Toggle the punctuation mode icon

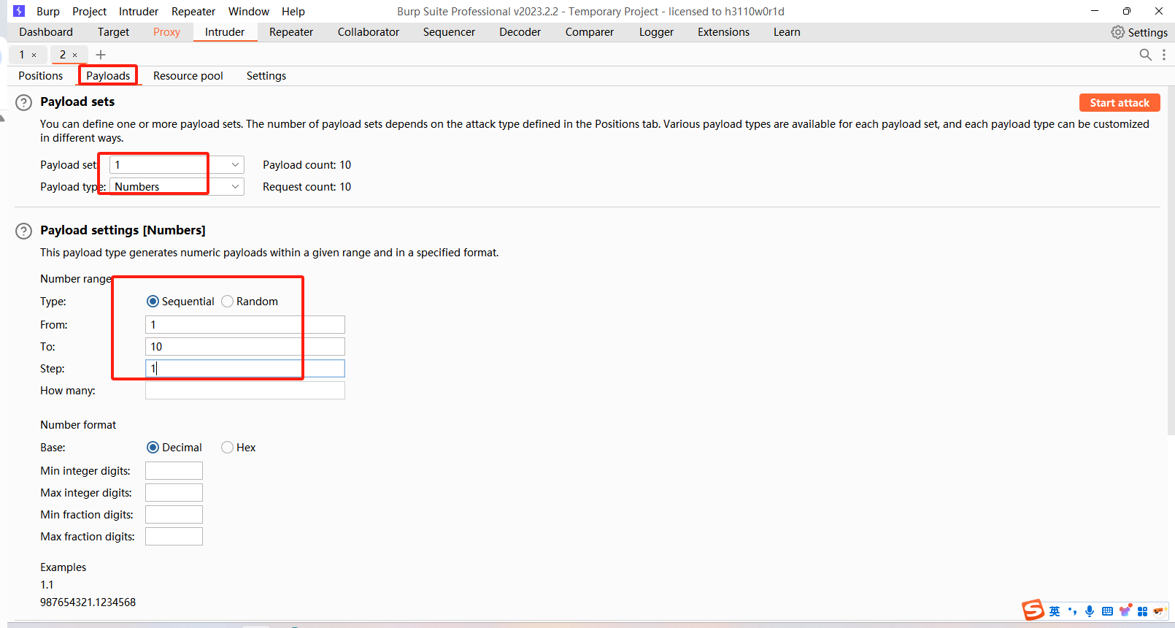pyautogui.click(x=1072, y=611)
